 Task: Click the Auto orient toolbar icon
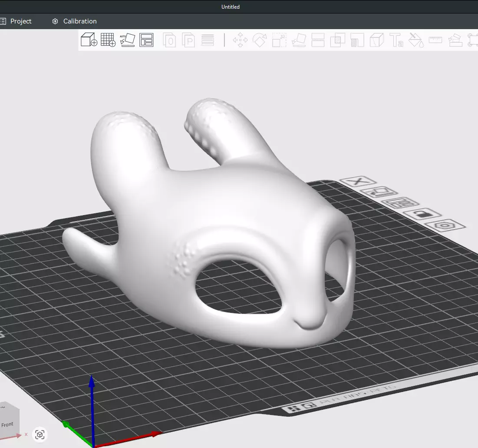(x=128, y=40)
